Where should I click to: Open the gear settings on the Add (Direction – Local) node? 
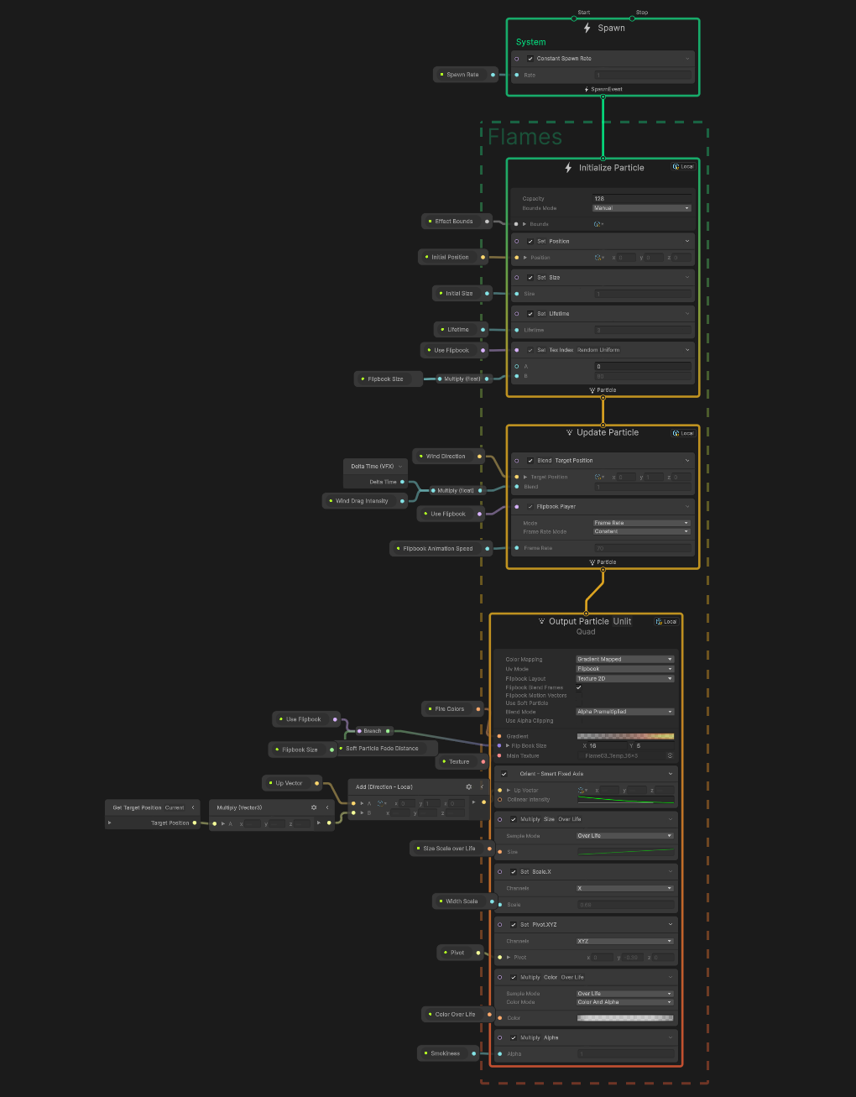pos(468,786)
